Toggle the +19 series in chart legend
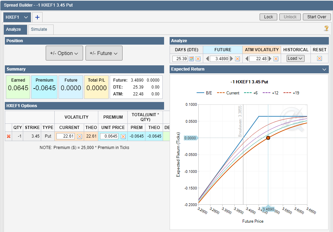333x232 pixels. [x=291, y=93]
